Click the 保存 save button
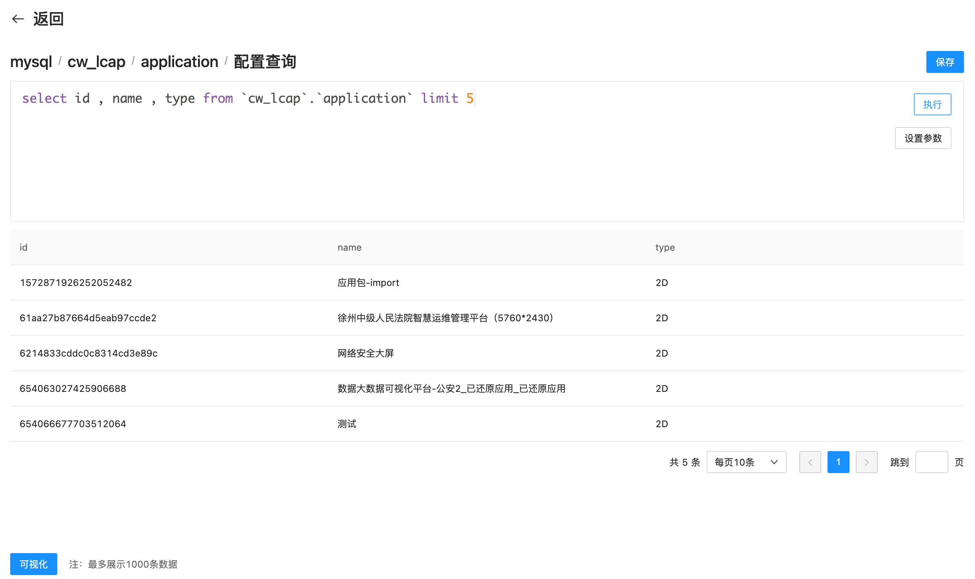This screenshot has width=975, height=579. click(944, 62)
